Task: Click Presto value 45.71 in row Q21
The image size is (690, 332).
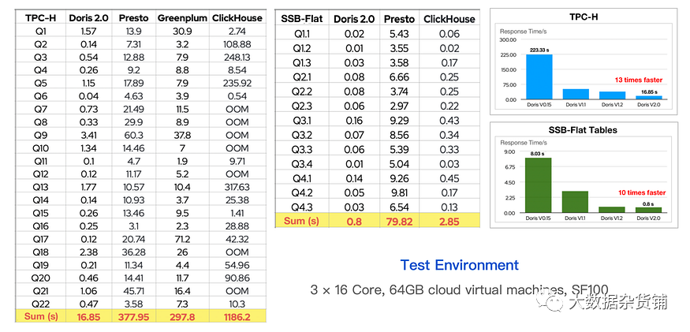Action: tap(134, 291)
